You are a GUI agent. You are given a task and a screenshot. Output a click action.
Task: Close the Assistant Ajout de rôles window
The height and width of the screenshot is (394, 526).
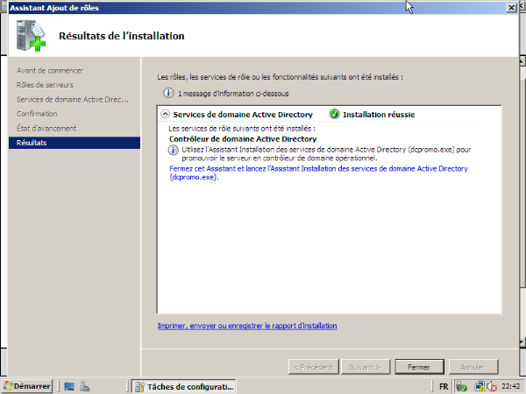pyautogui.click(x=510, y=7)
